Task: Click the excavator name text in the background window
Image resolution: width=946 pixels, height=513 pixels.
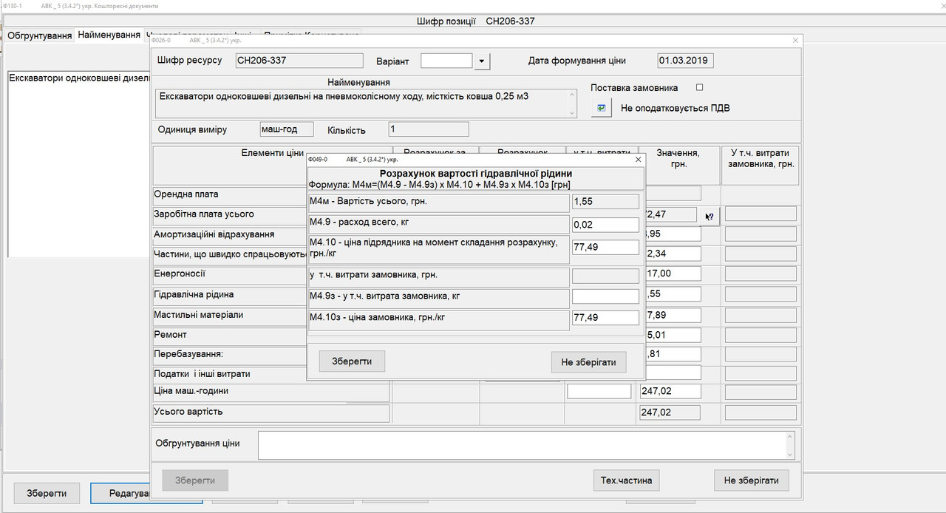Action: click(80, 78)
